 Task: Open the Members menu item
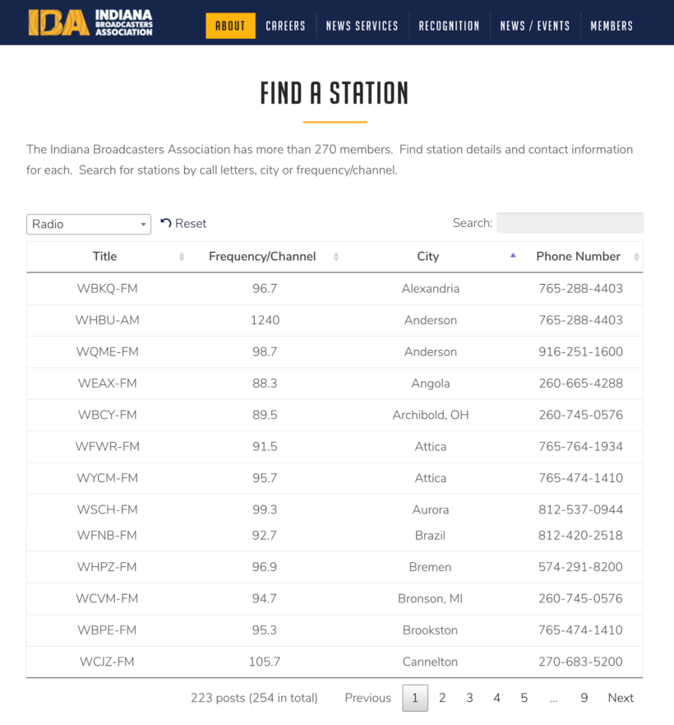[612, 26]
